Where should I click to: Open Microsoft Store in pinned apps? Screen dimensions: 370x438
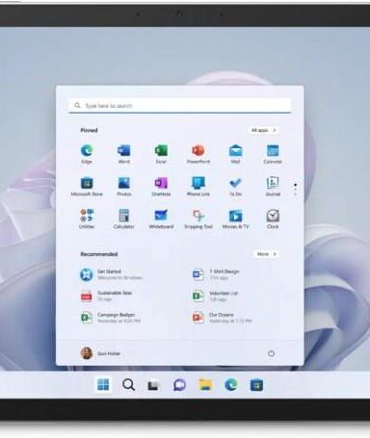87,187
